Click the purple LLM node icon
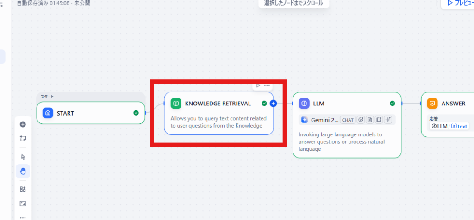The height and width of the screenshot is (220, 474). pos(304,104)
